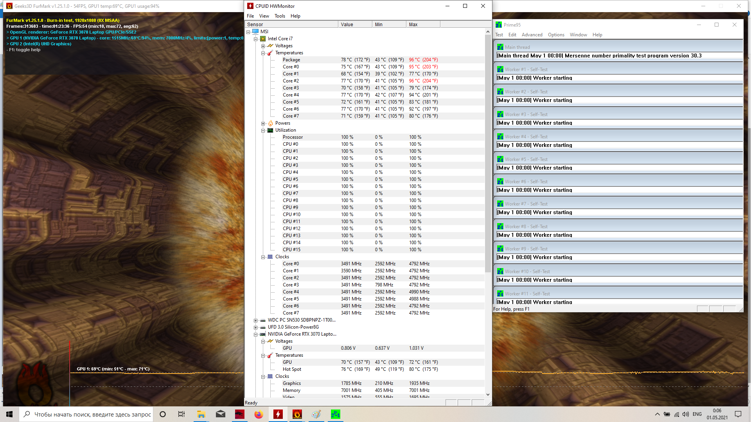Click the volume icon in system tray

[686, 414]
